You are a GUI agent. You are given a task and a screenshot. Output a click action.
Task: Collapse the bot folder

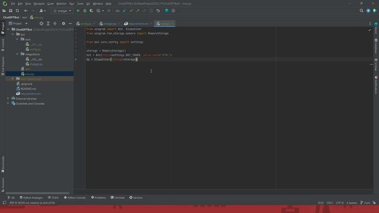(12, 34)
